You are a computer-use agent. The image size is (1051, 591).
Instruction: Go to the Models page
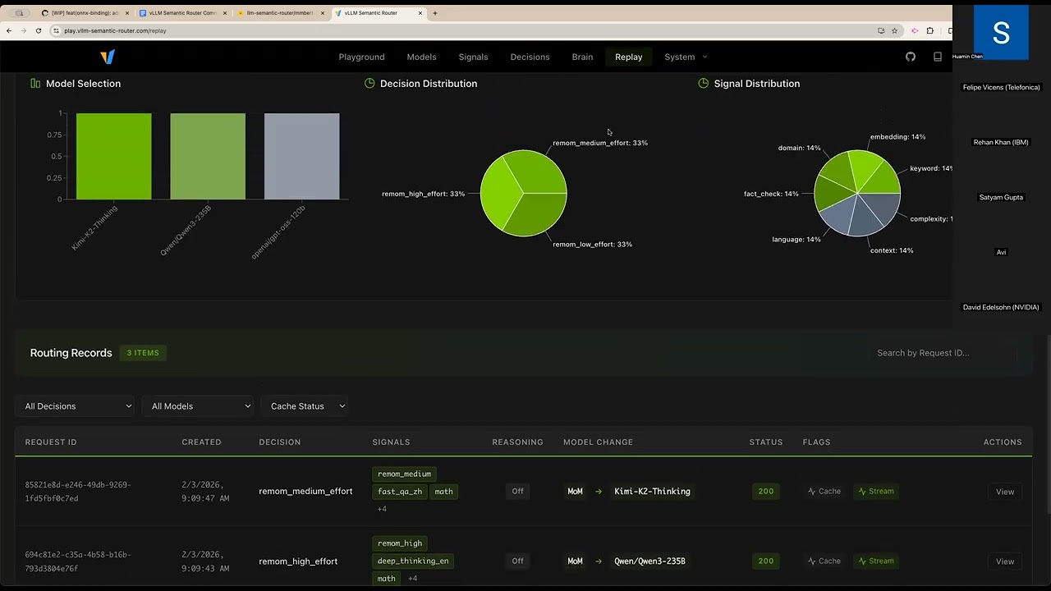[x=421, y=57]
